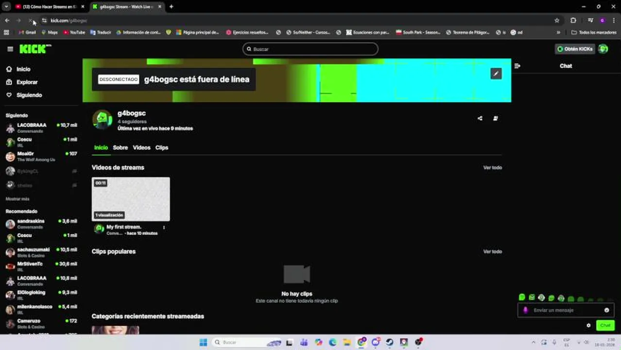Viewport: 621px width, 350px height.
Task: Open Cameruzo recommended channel
Action: pos(41,323)
